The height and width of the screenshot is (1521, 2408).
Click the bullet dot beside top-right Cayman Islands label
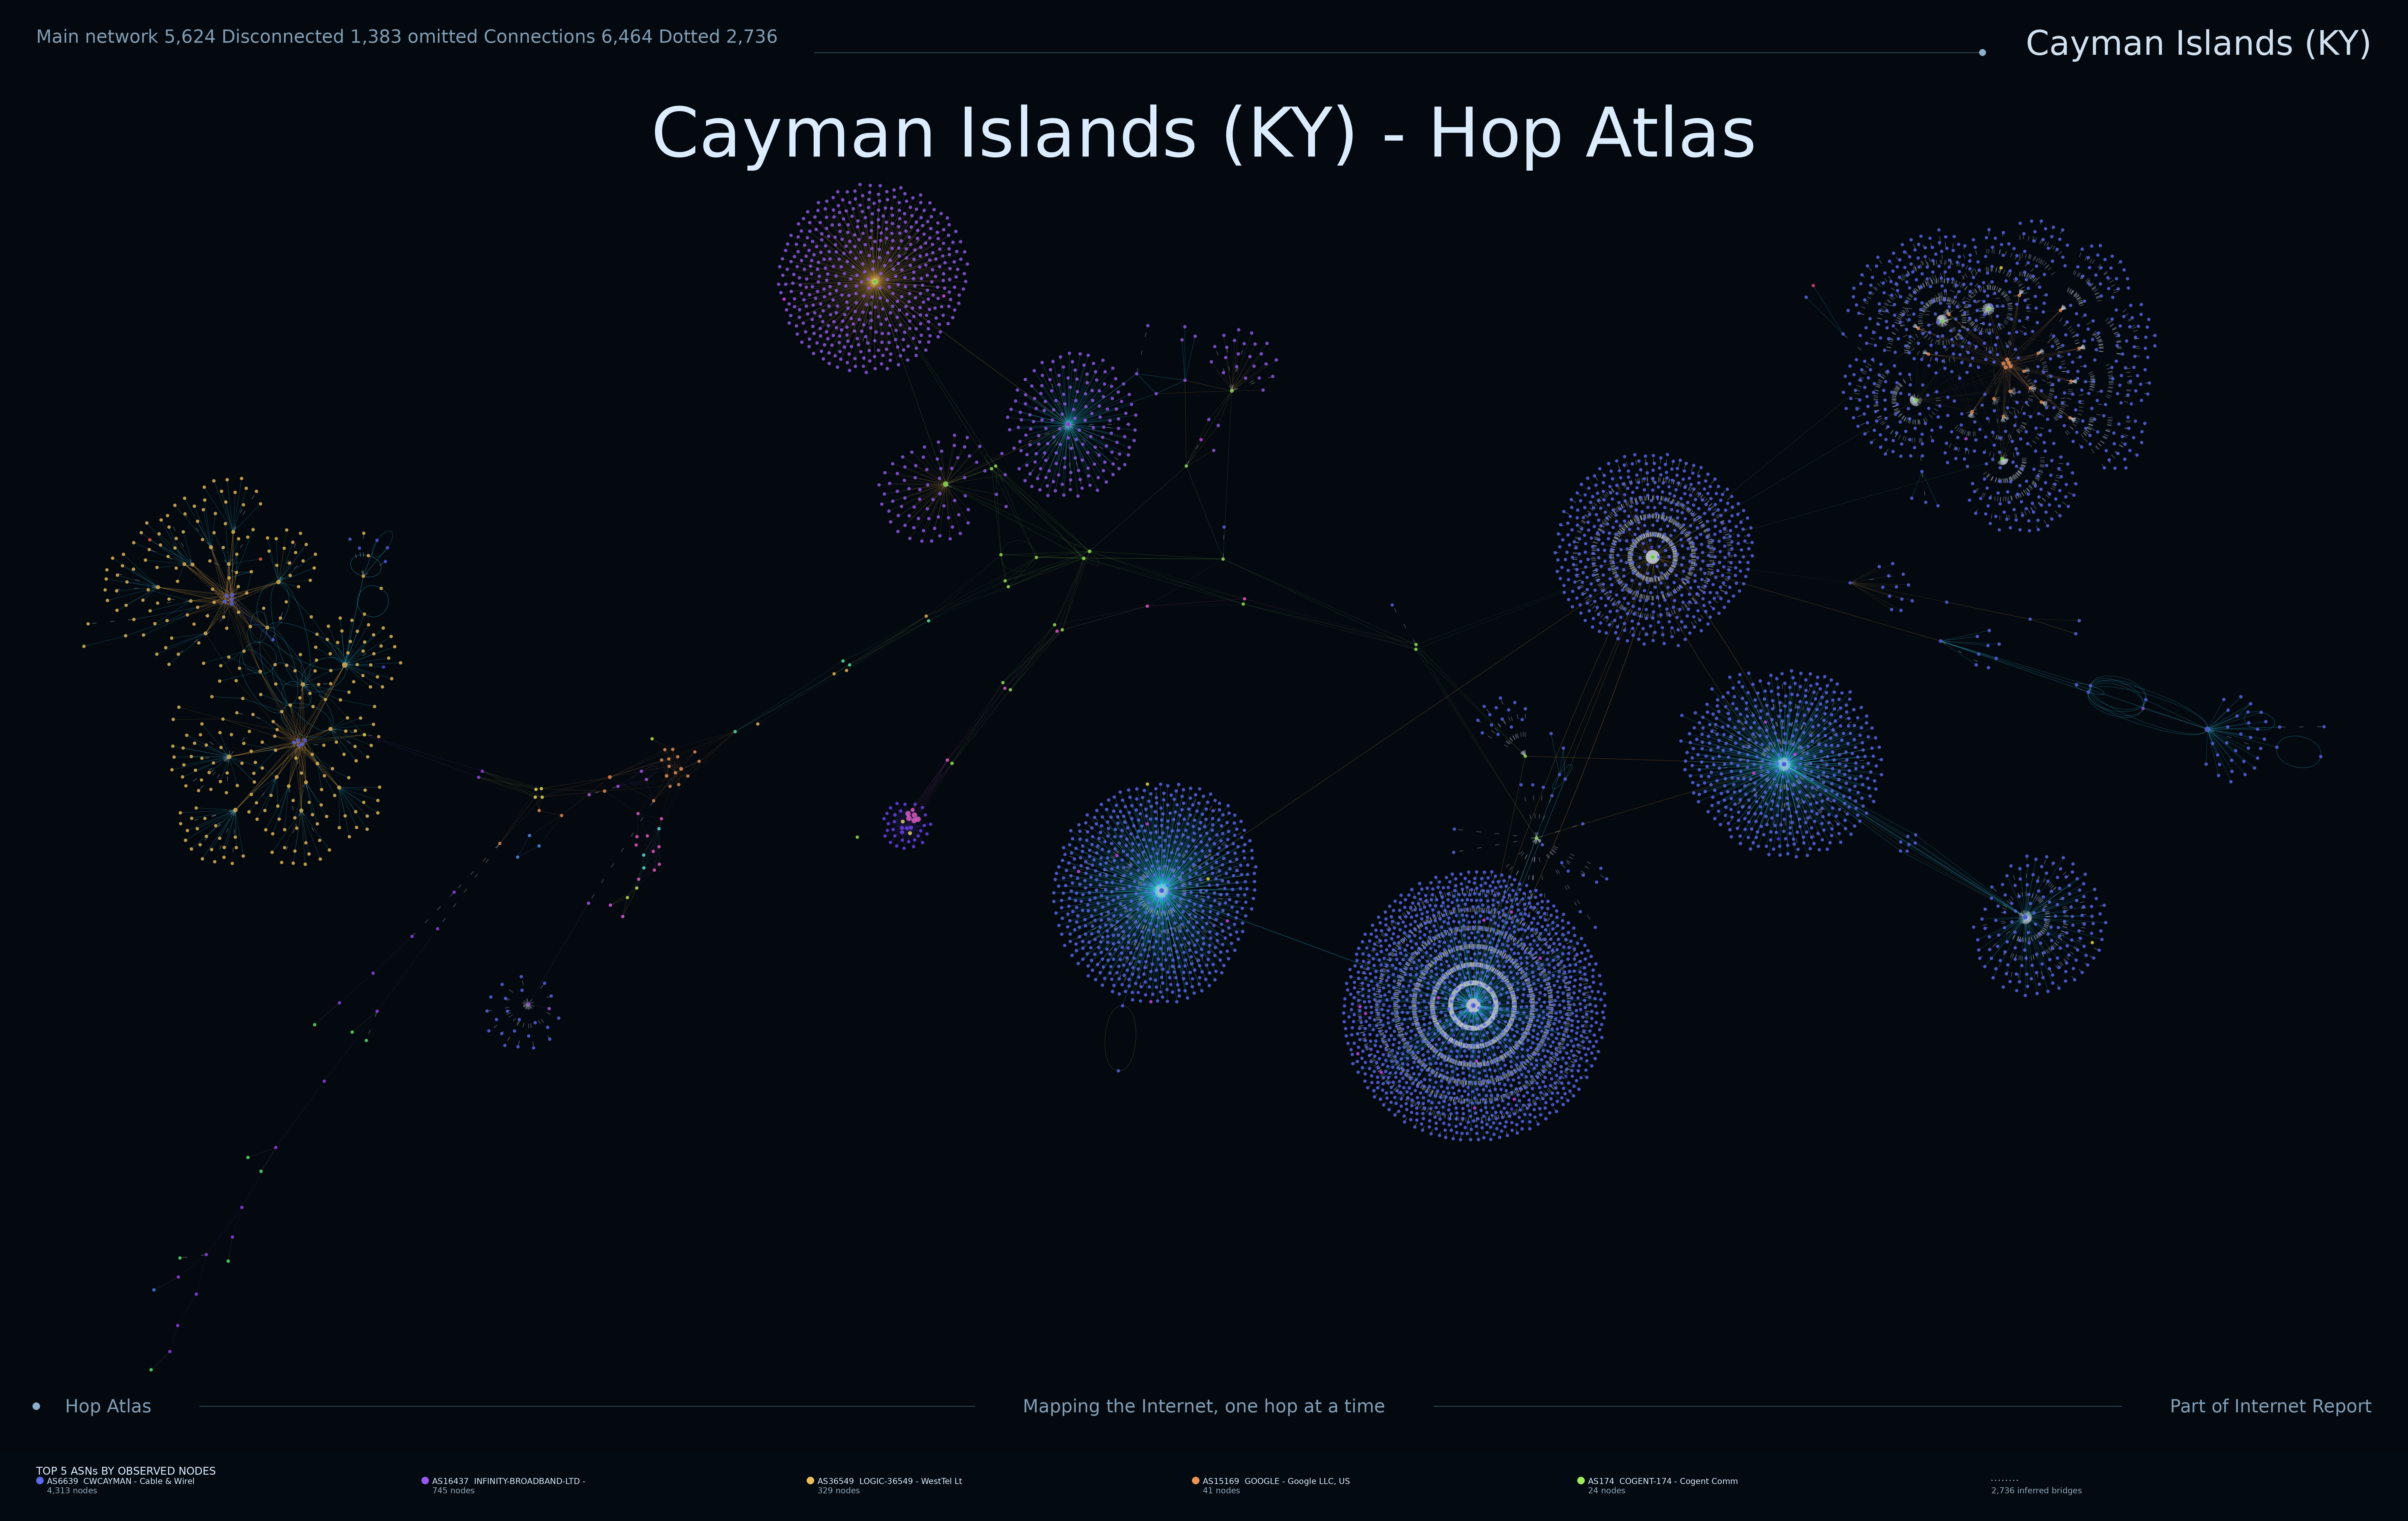[1982, 52]
